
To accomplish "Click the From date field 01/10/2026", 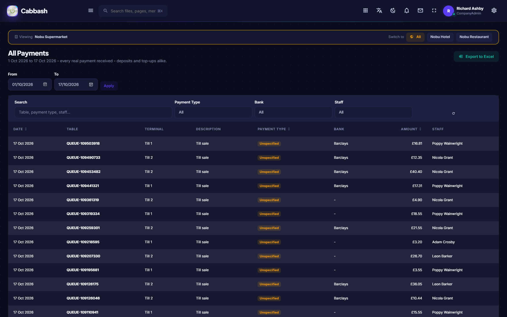I will click(30, 84).
